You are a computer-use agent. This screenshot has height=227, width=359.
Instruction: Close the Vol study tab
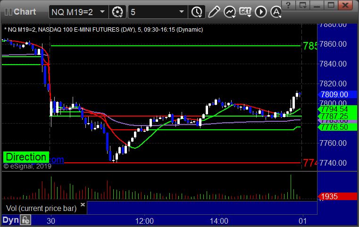coord(83,204)
